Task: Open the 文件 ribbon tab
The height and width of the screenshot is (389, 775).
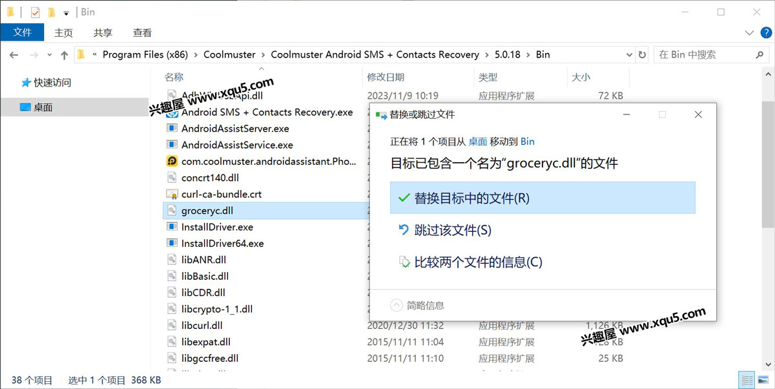Action: (22, 32)
